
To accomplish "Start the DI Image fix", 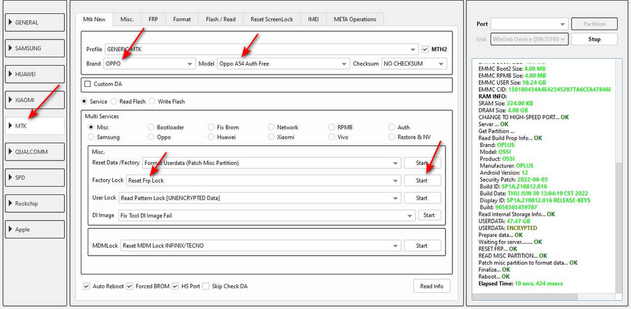I will tap(429, 215).
